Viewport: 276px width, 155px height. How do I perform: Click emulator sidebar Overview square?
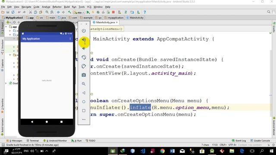coord(84,111)
